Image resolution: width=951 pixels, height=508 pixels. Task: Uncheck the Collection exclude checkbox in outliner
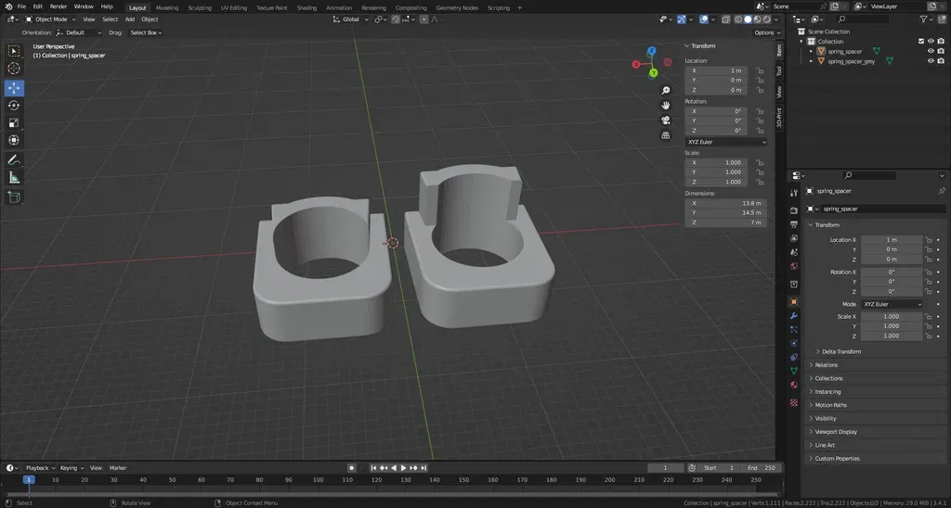920,41
